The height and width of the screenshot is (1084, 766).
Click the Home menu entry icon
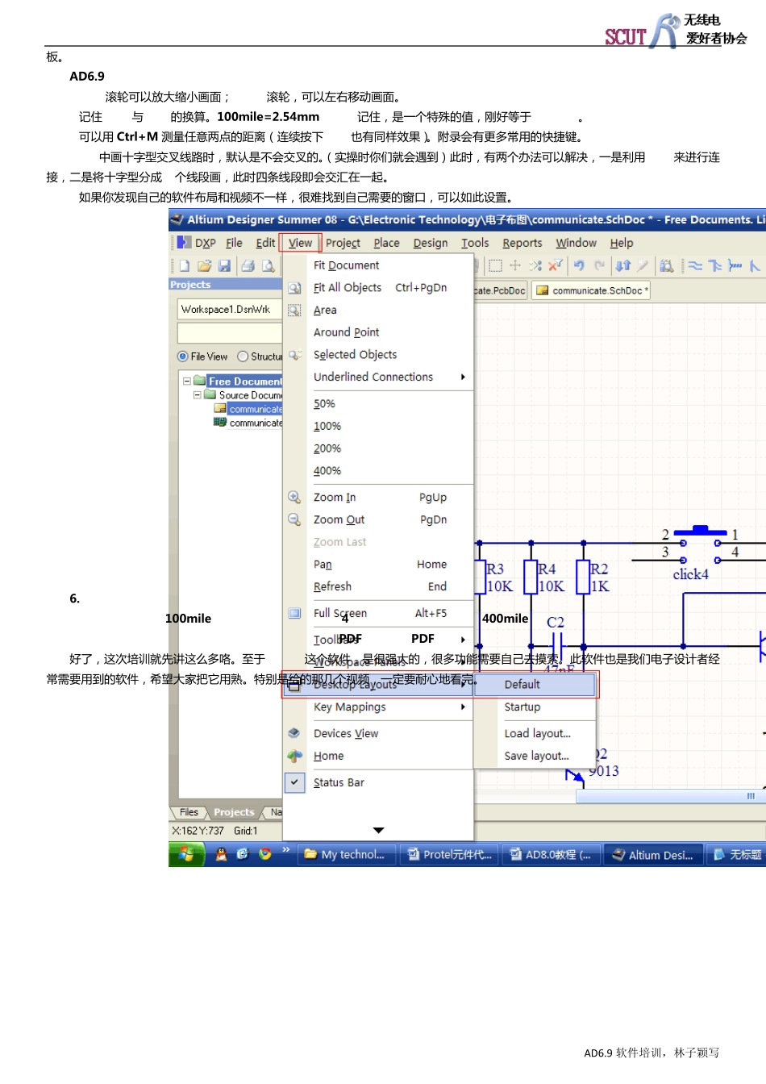click(295, 757)
